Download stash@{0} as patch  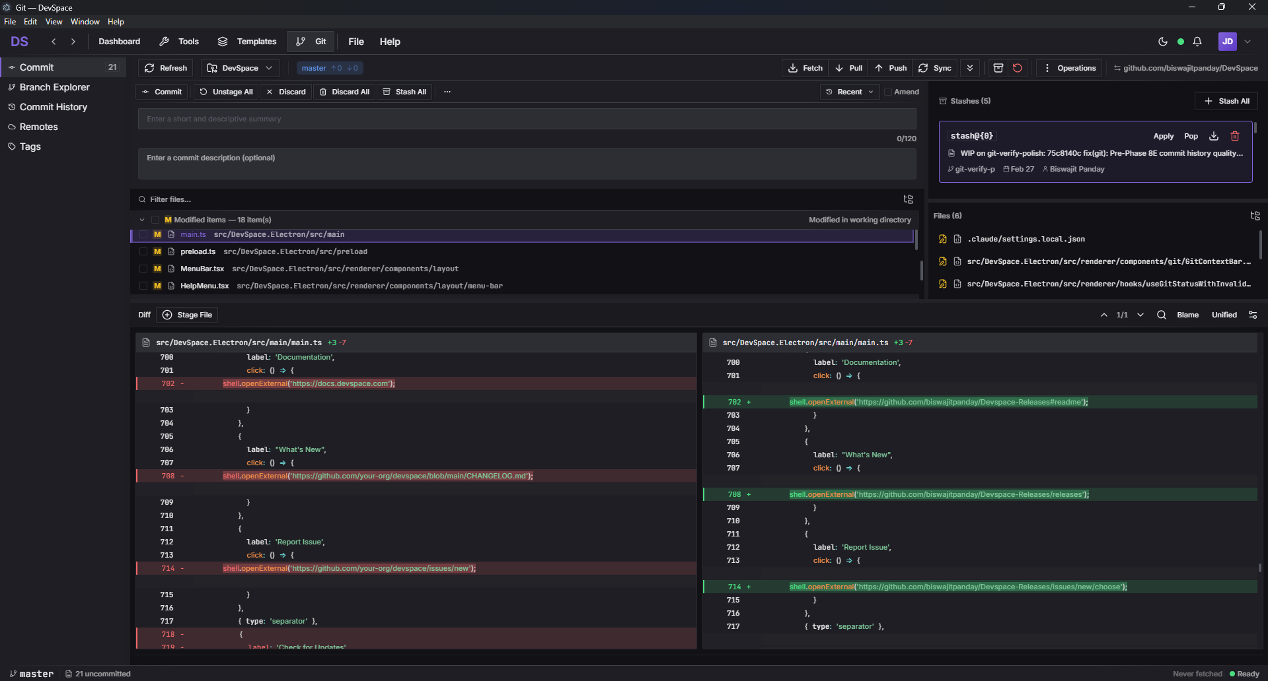click(1214, 136)
